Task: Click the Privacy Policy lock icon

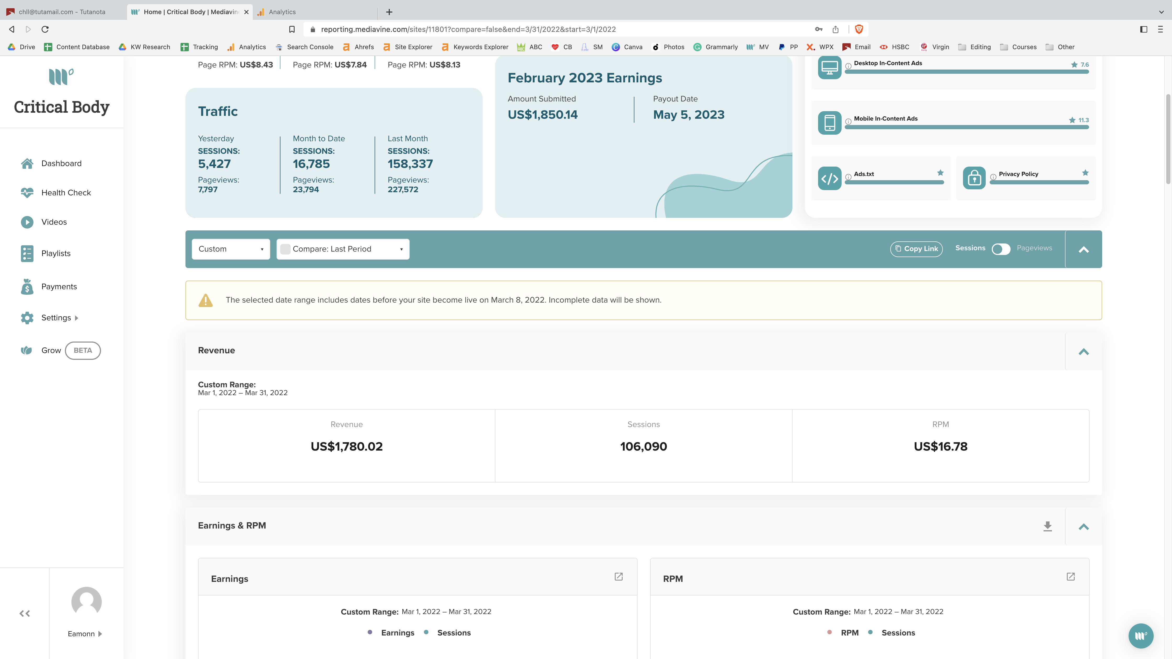Action: 974,178
